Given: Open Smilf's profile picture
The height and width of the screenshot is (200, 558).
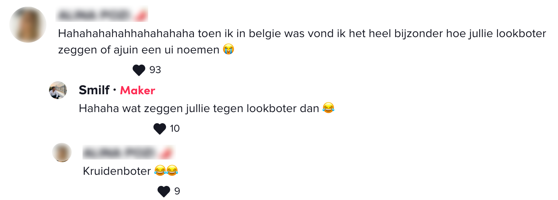Looking at the screenshot, I should (58, 90).
